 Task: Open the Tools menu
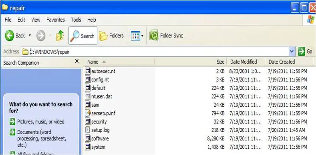(76, 20)
